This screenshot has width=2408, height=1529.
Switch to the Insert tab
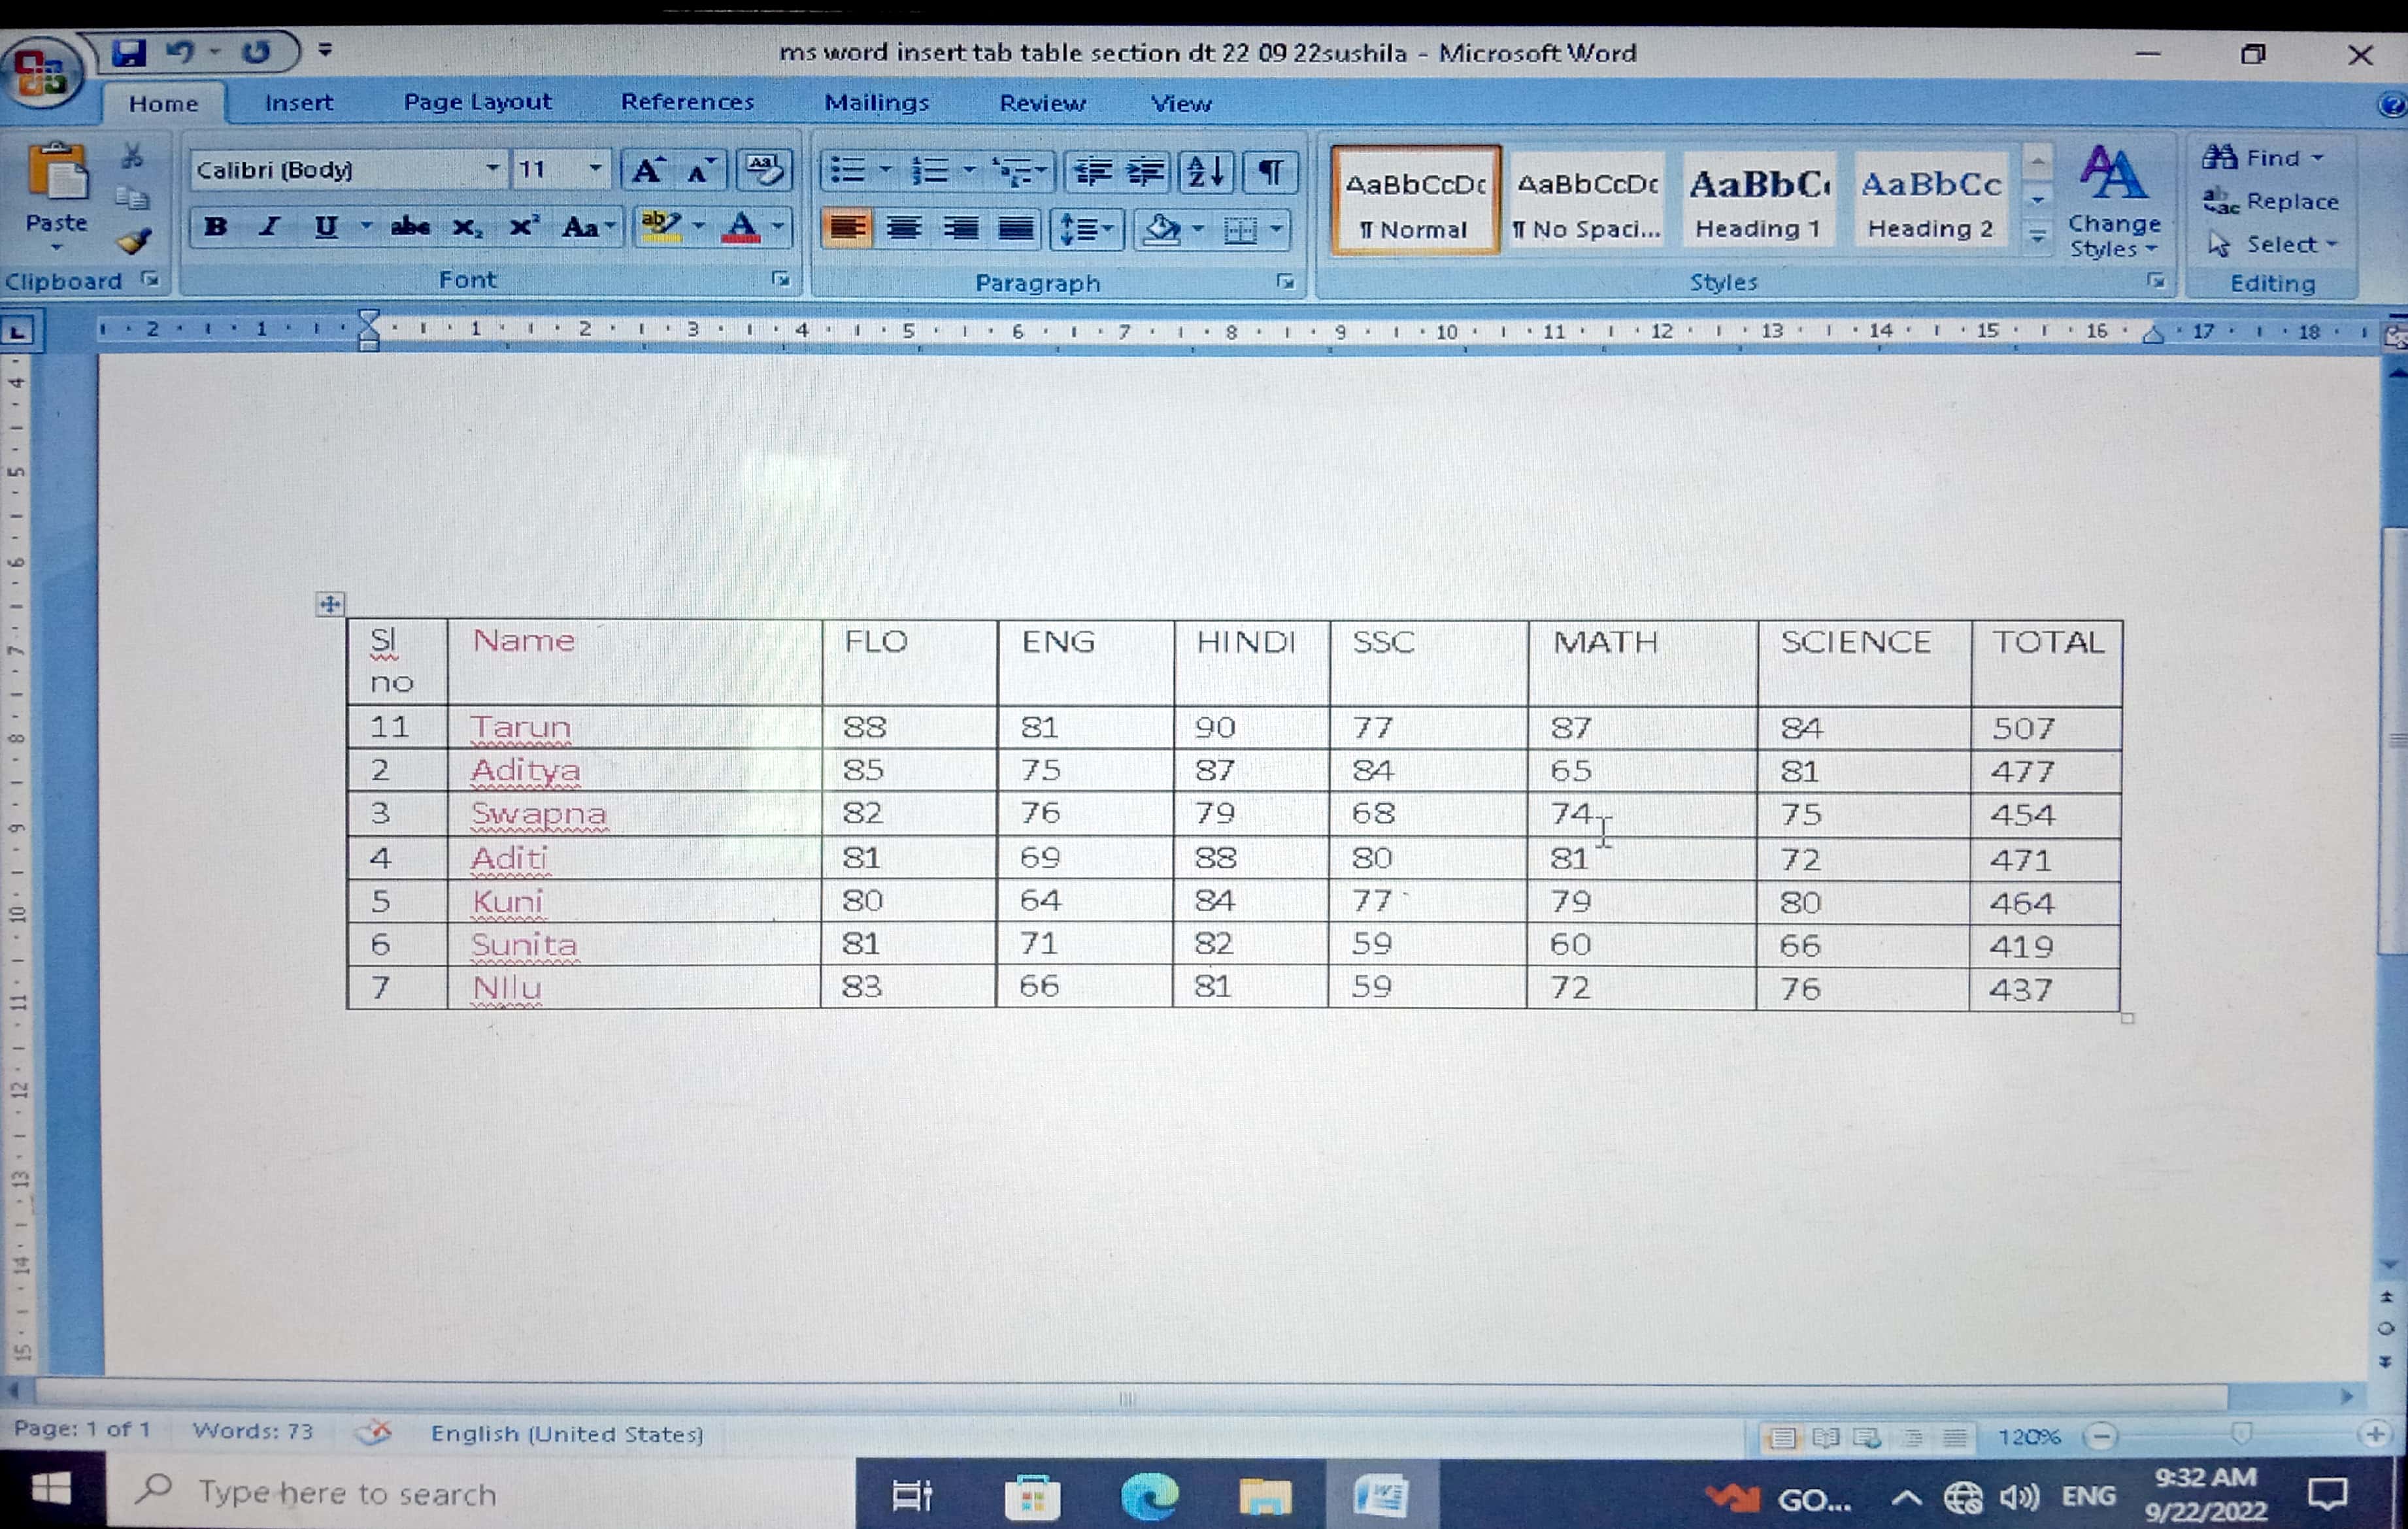point(298,103)
